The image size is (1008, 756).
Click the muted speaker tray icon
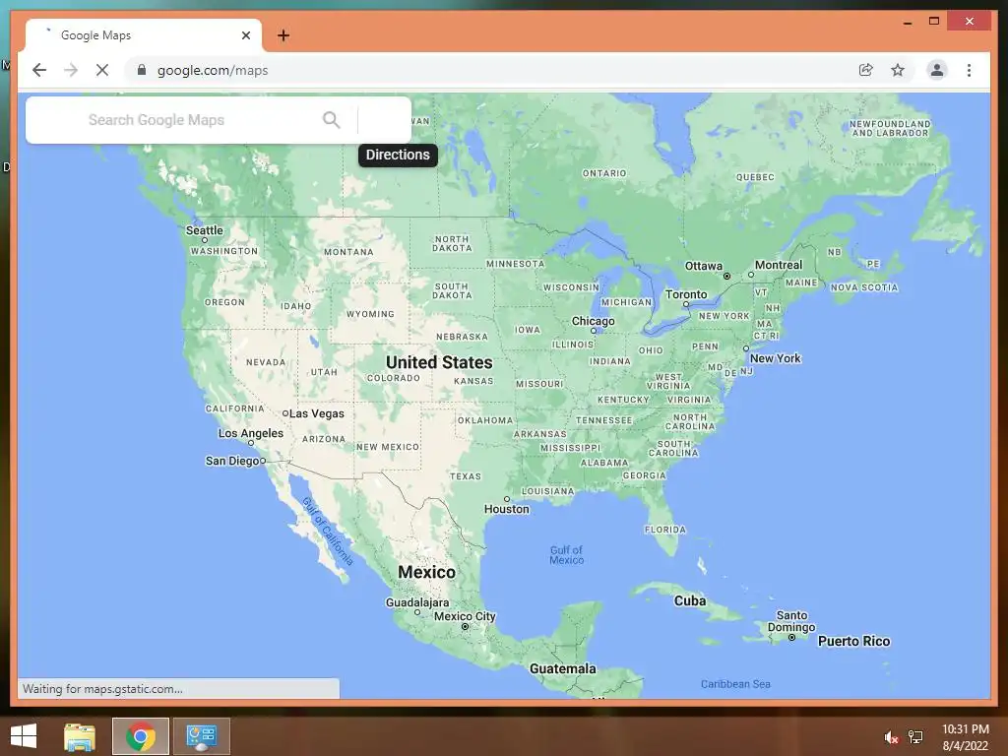[891, 736]
